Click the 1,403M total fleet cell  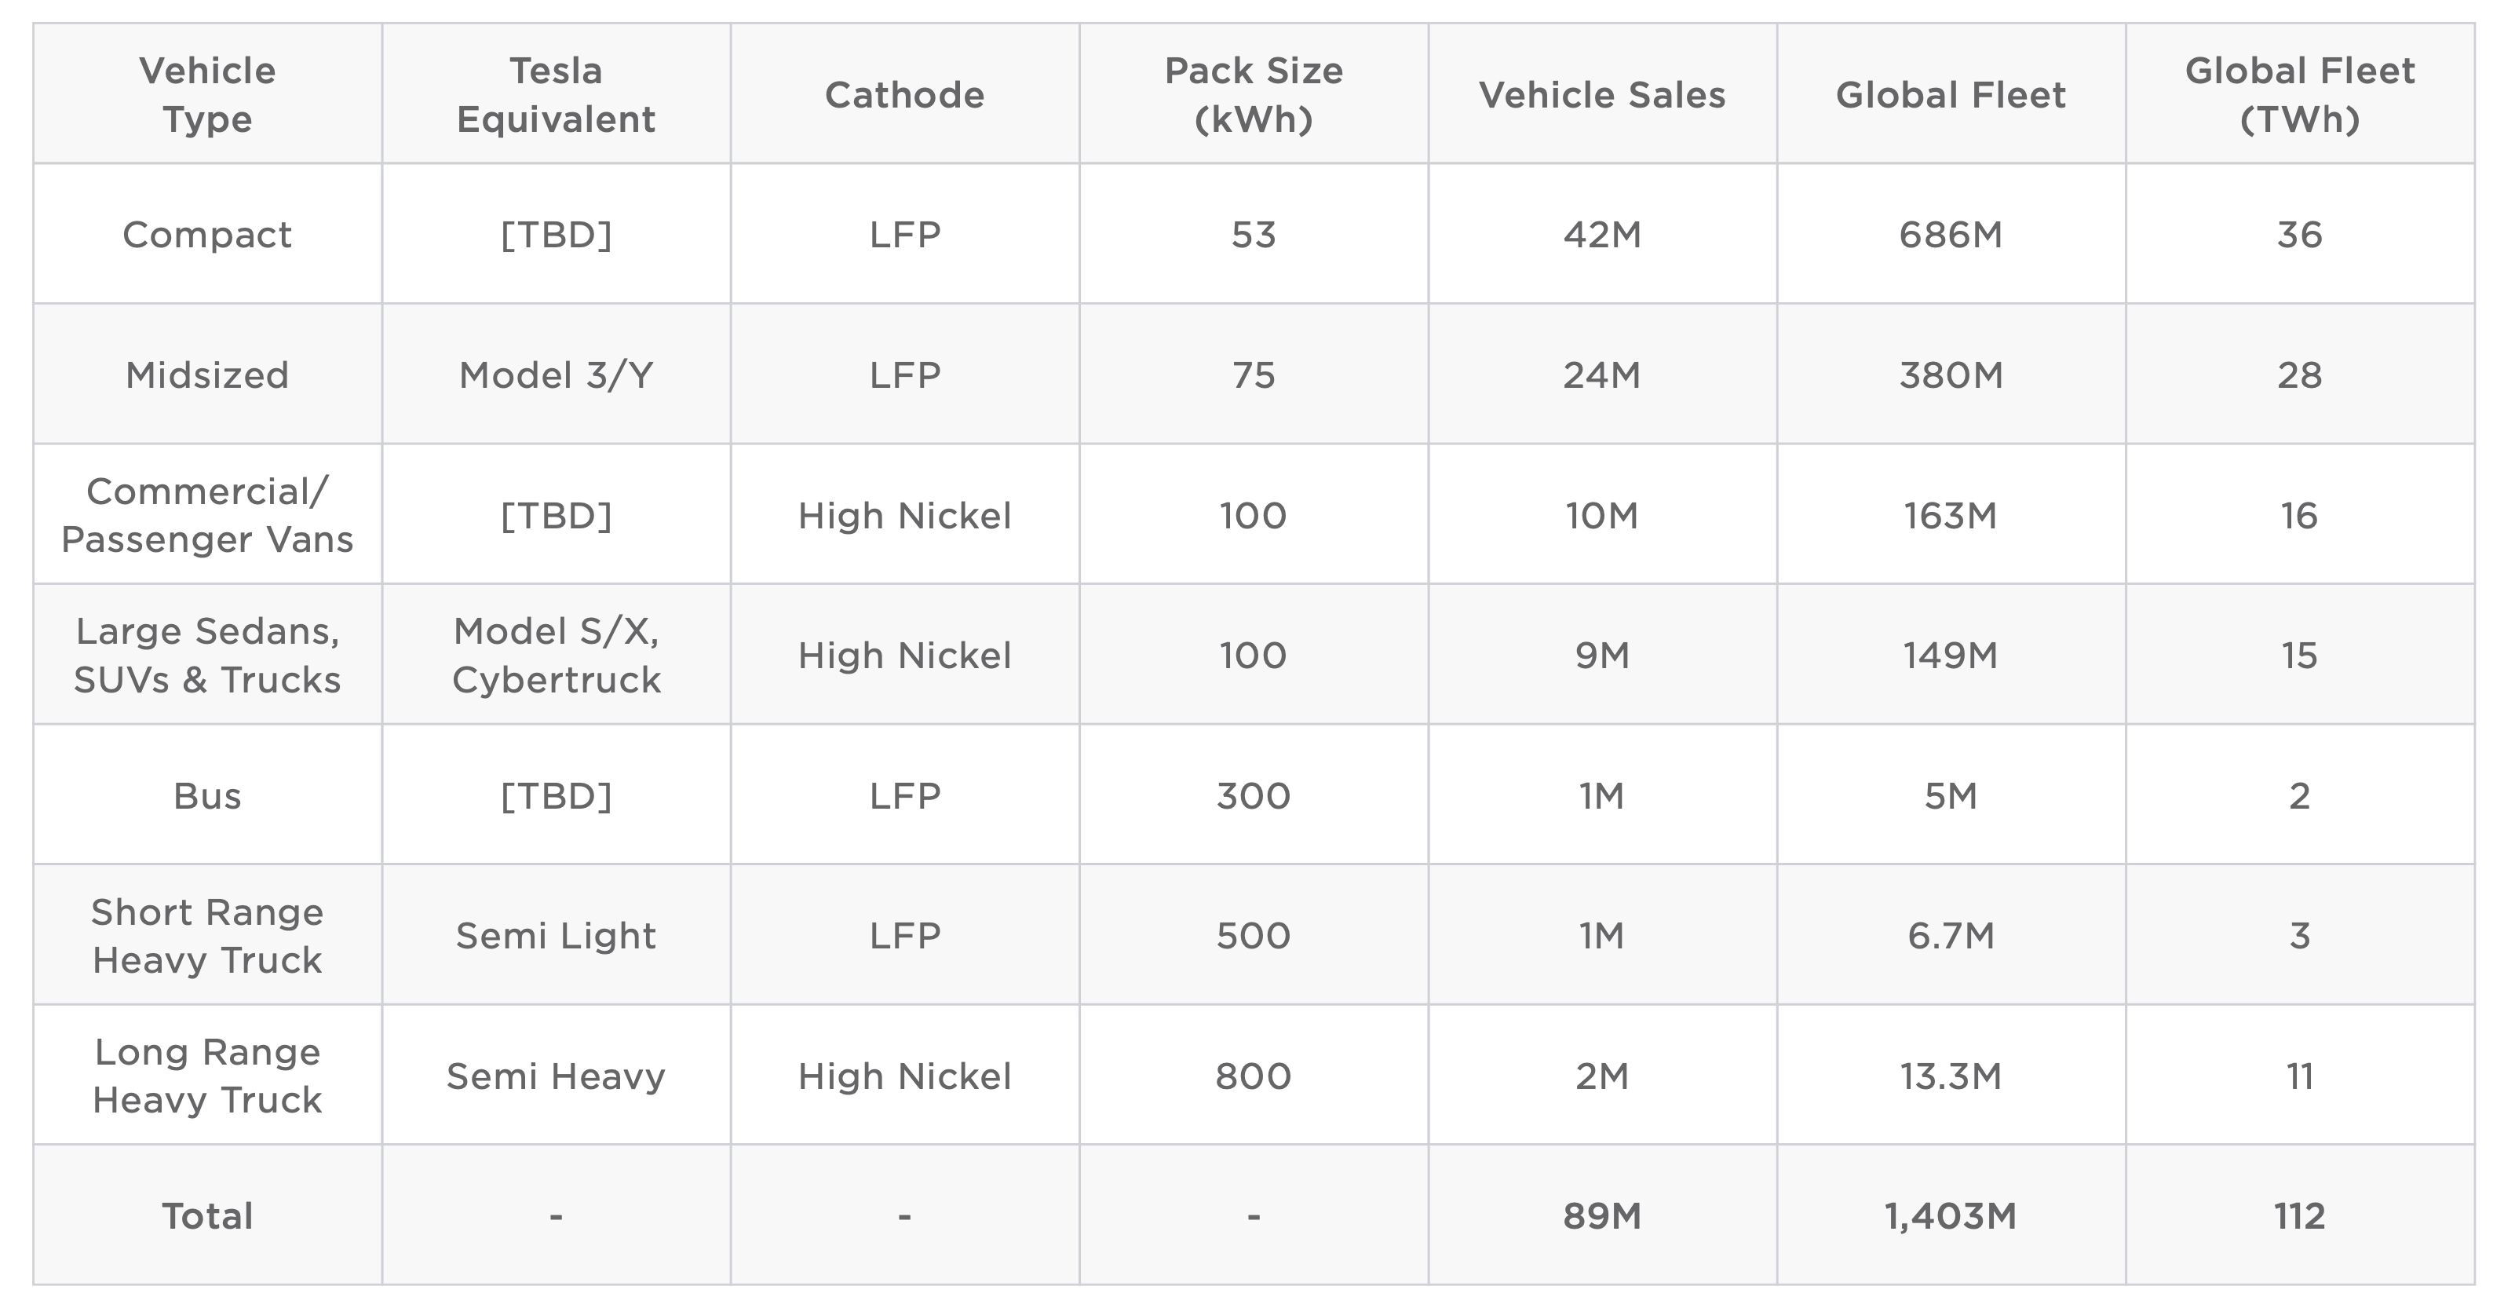(x=1951, y=1216)
